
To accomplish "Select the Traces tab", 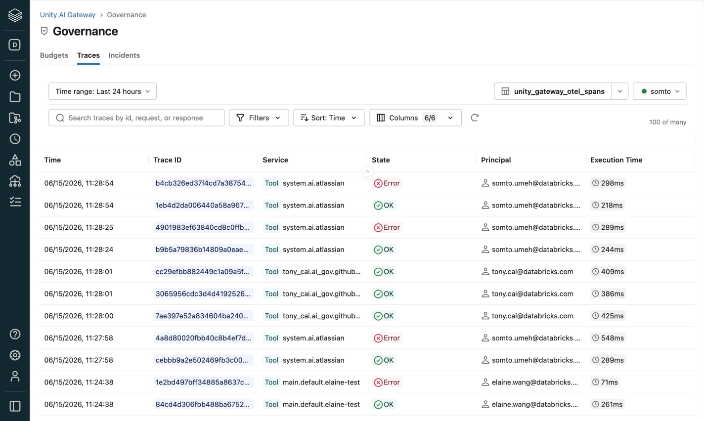I will (x=88, y=55).
